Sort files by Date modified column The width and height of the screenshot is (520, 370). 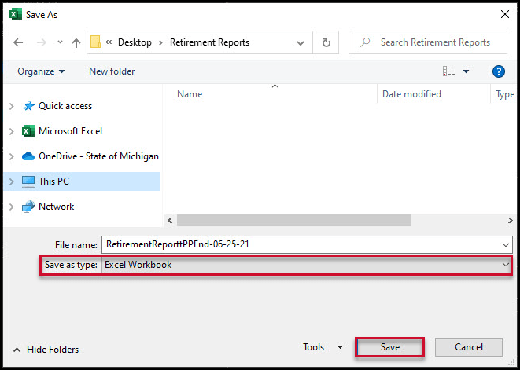click(411, 94)
